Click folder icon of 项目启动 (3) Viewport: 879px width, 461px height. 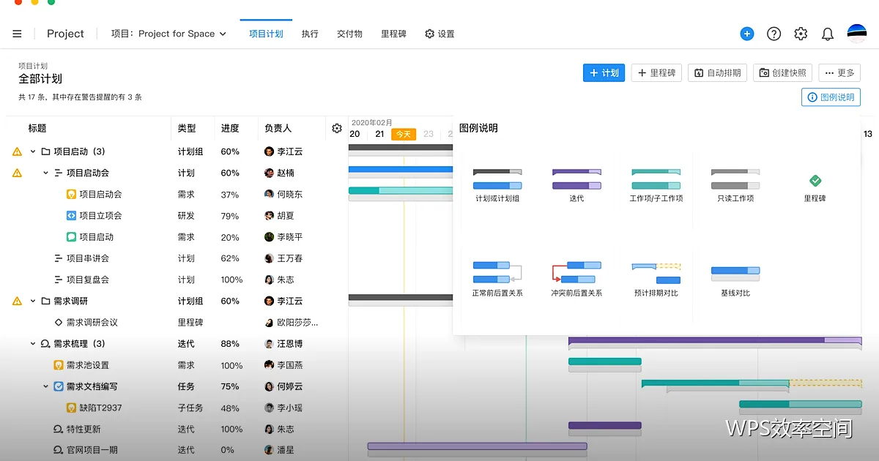pos(45,151)
